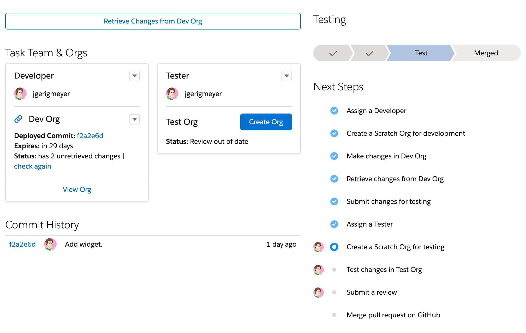Select the active Create Scratch Org for testing radio
The width and height of the screenshot is (526, 333).
pyautogui.click(x=334, y=247)
